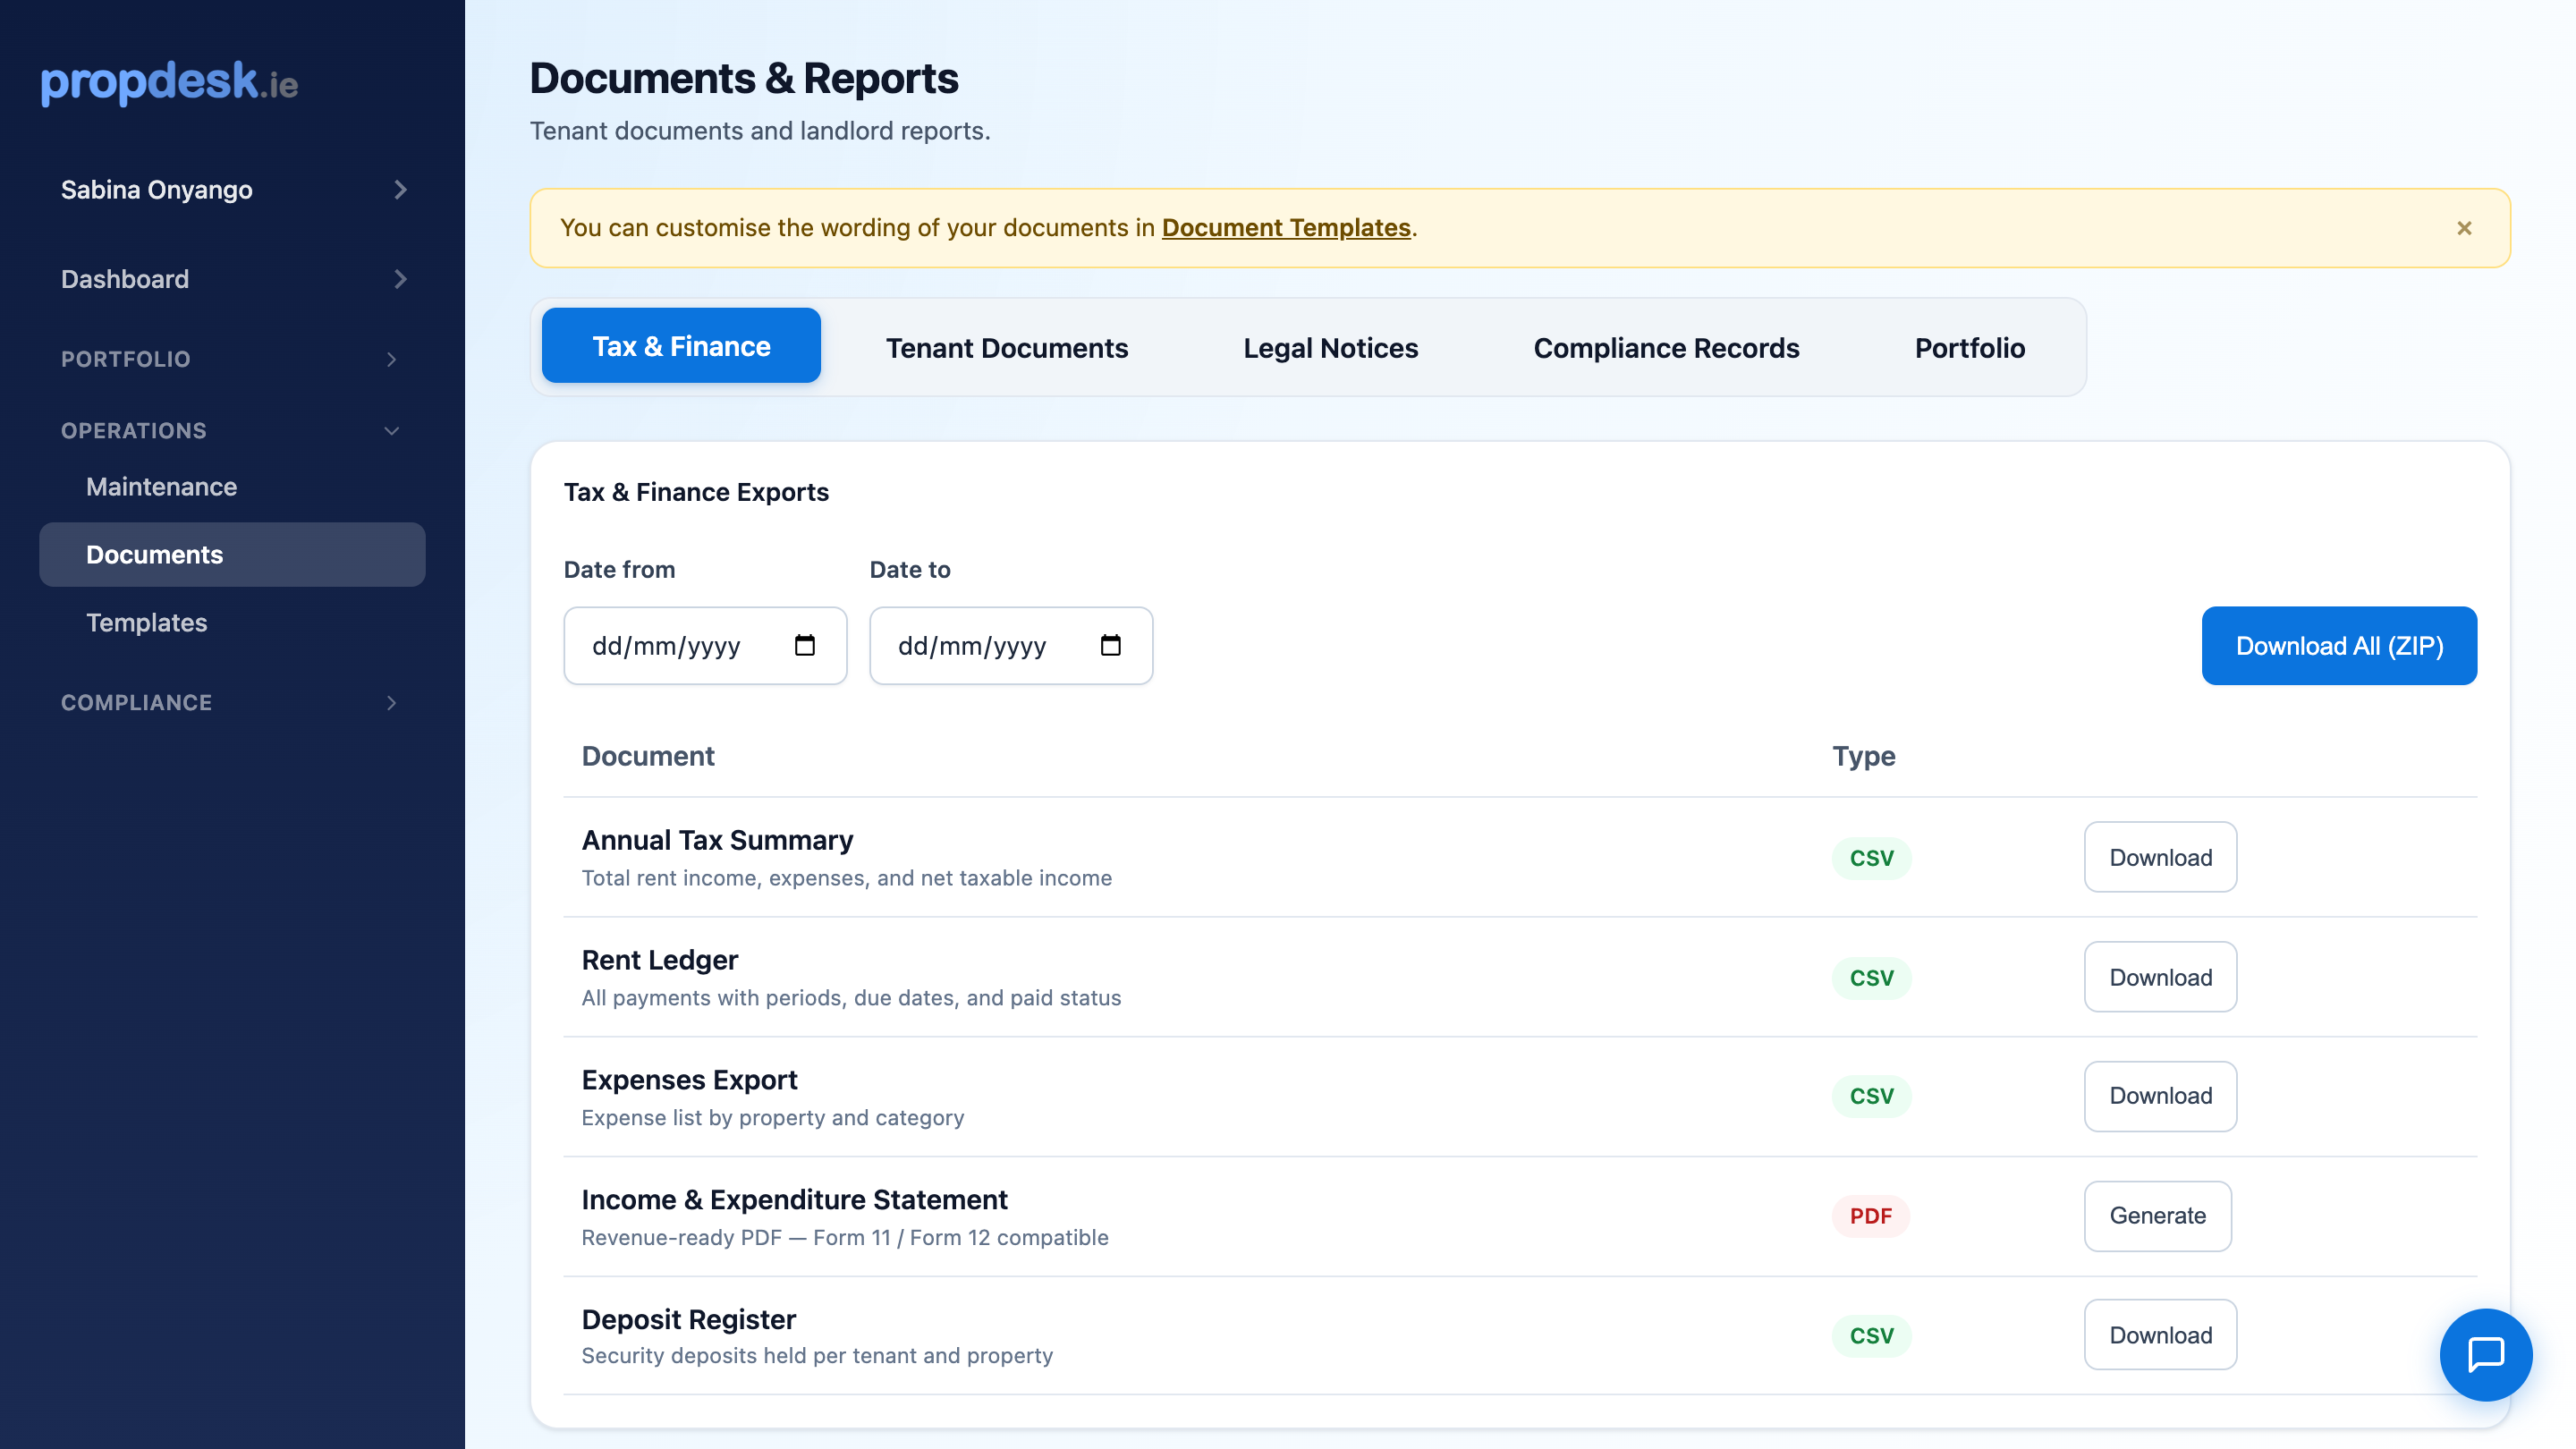The image size is (2576, 1449).
Task: Generate the Income & Expenditure Statement
Action: (x=2157, y=1216)
